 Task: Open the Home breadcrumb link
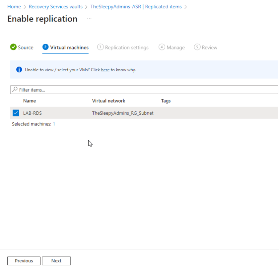click(14, 7)
